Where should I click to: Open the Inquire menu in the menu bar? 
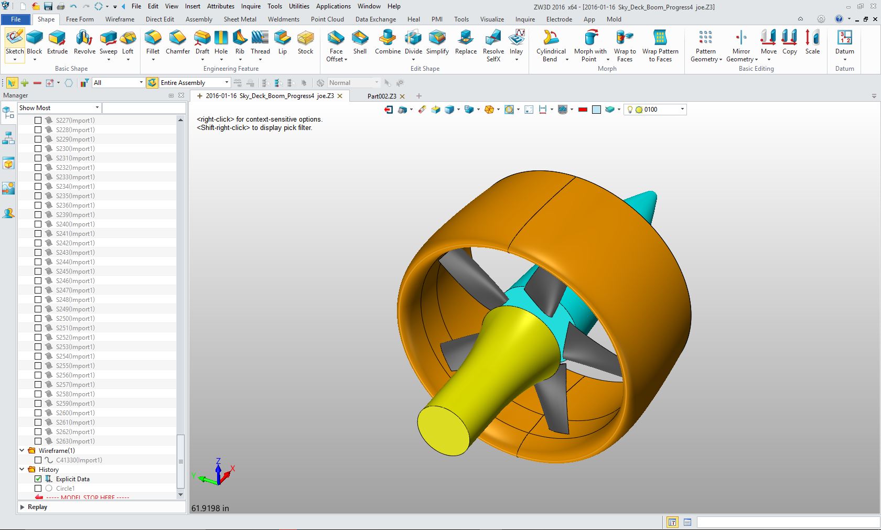251,6
